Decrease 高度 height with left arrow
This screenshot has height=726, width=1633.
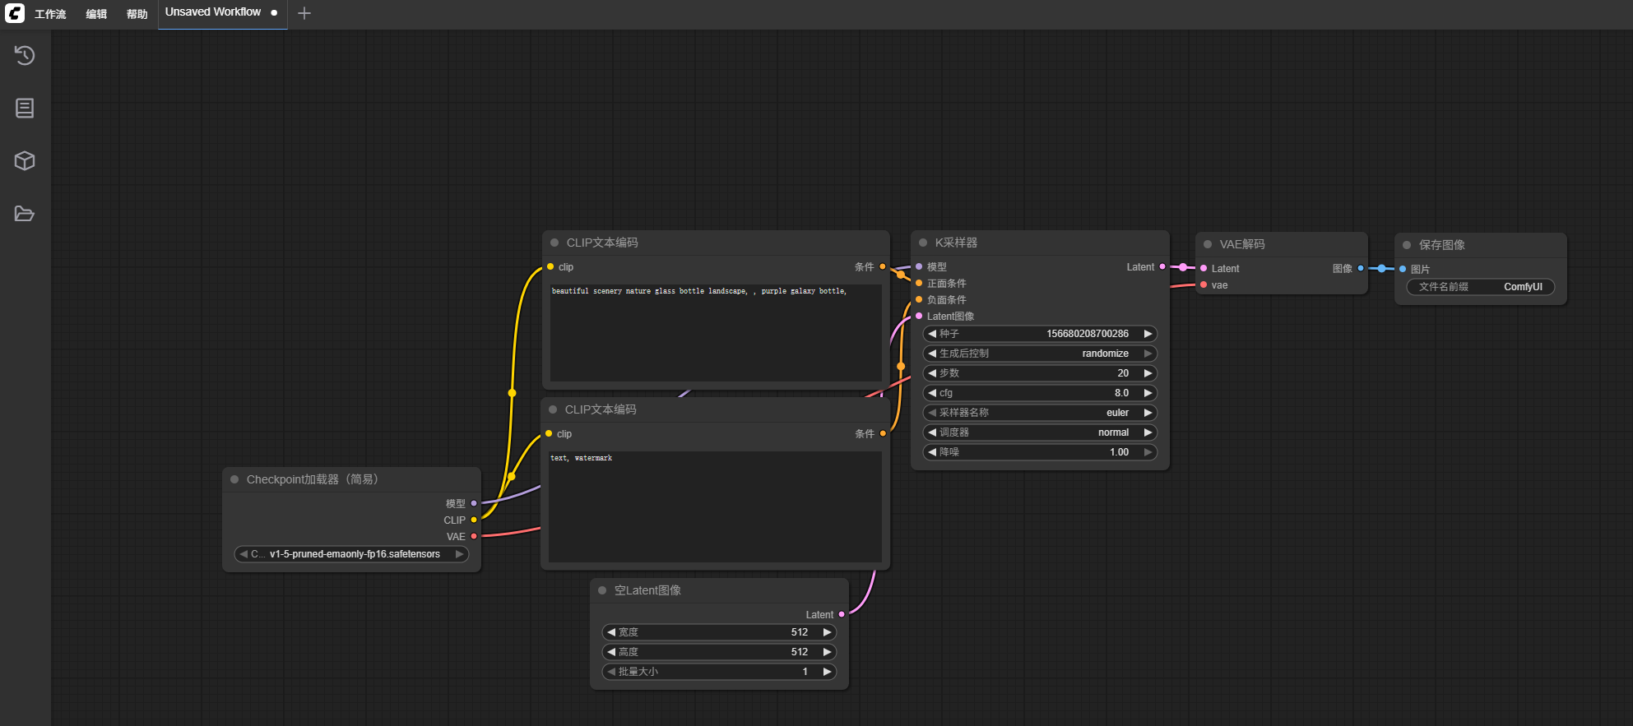(x=611, y=652)
